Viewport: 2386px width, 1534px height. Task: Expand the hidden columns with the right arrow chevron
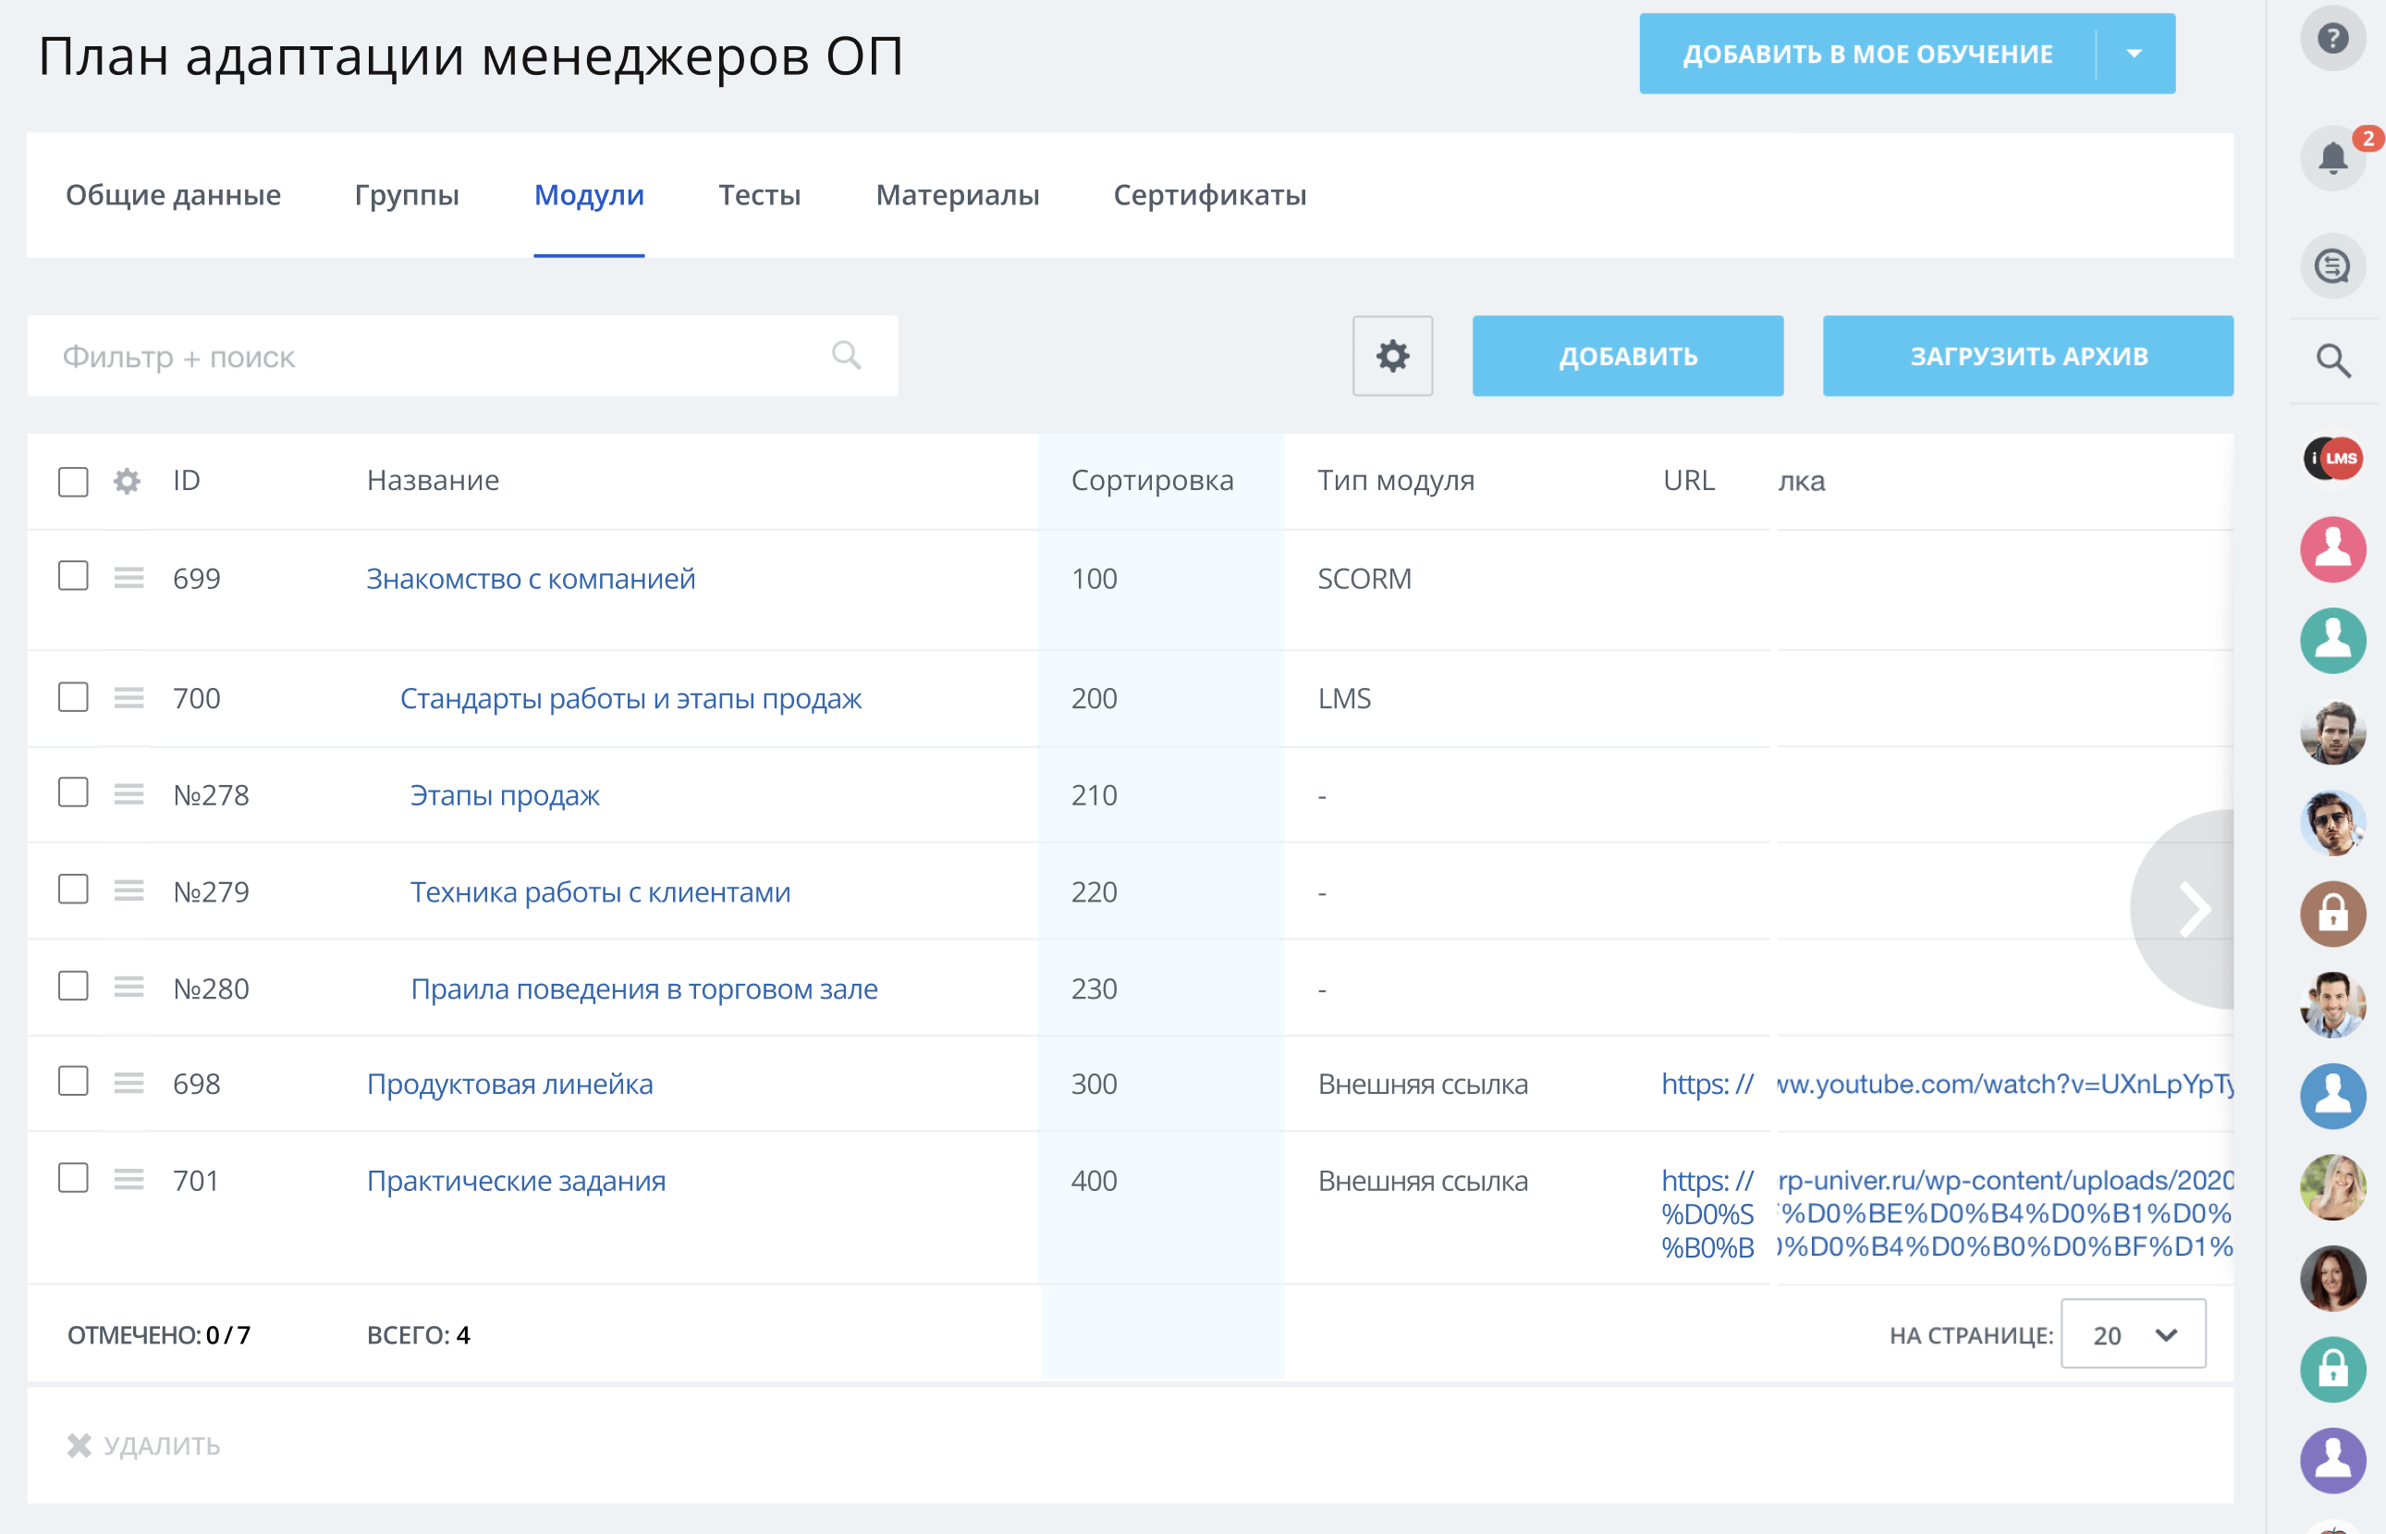tap(2192, 908)
